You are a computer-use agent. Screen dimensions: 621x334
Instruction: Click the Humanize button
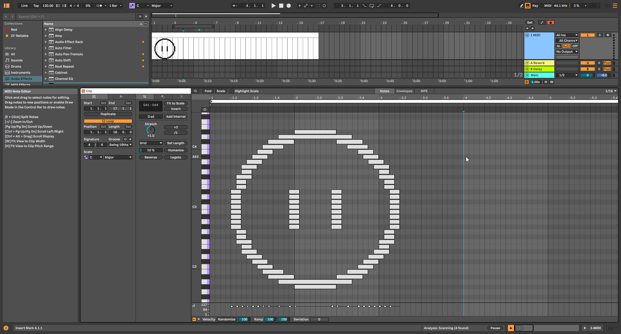176,150
